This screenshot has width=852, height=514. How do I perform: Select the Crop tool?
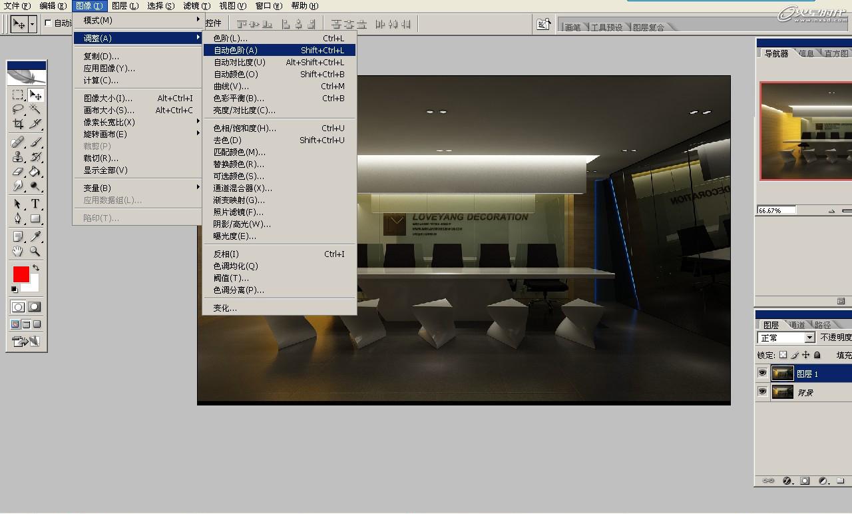coord(18,123)
